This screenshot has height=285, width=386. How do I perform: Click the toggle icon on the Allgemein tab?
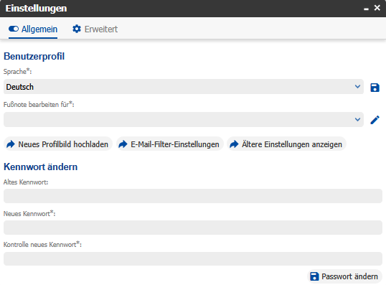pyautogui.click(x=14, y=29)
